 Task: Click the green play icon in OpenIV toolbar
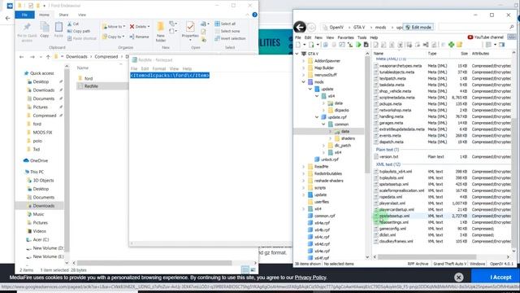(x=358, y=45)
